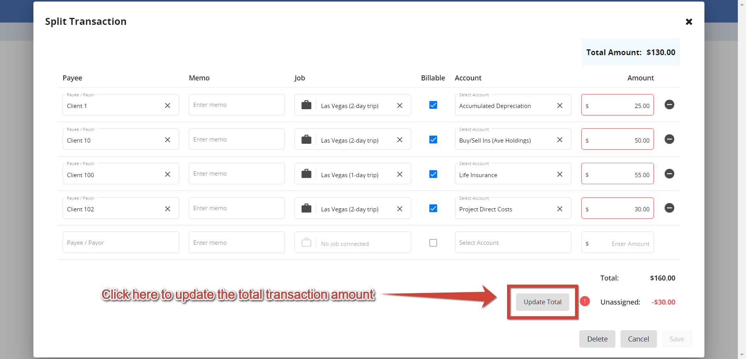Delete the 30.00 split line
The height and width of the screenshot is (359, 746).
tap(669, 208)
